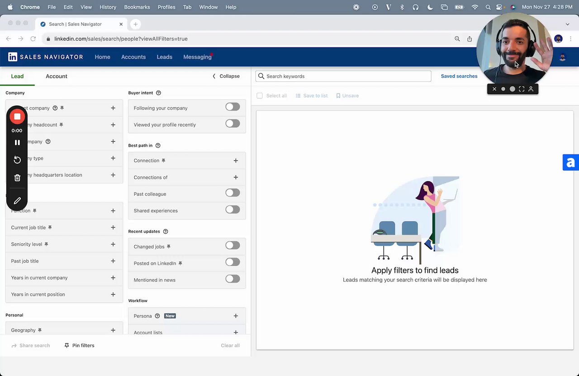The width and height of the screenshot is (579, 376).
Task: Click the pin icon beside Current job title
Action: click(50, 228)
